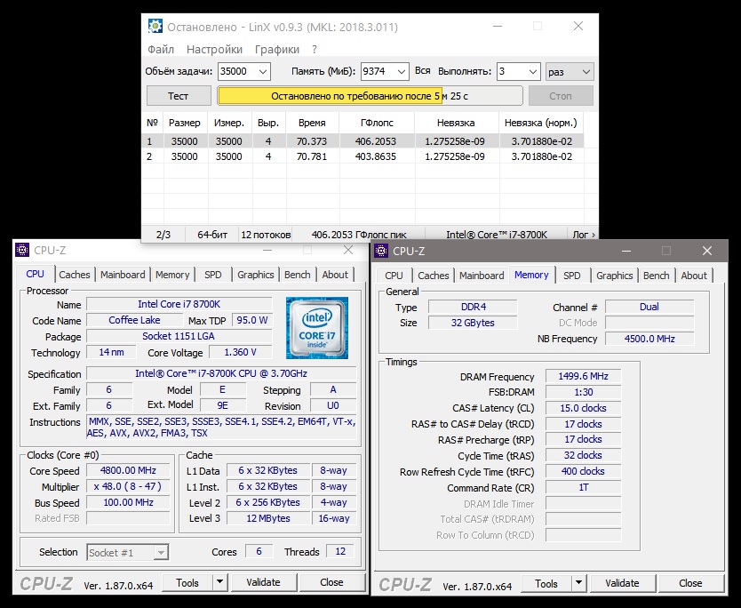Click the Core Speed value 4800.00 MHz
The image size is (741, 608).
(128, 470)
